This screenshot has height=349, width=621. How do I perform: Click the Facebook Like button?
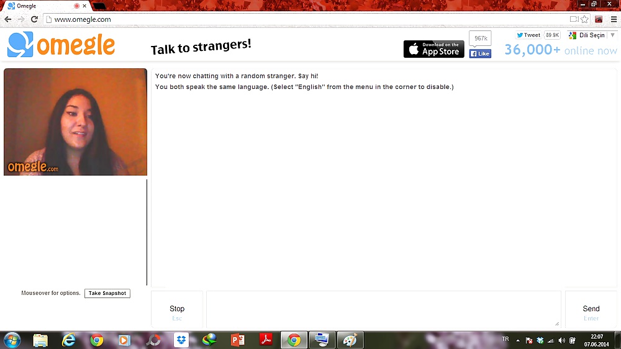point(480,53)
